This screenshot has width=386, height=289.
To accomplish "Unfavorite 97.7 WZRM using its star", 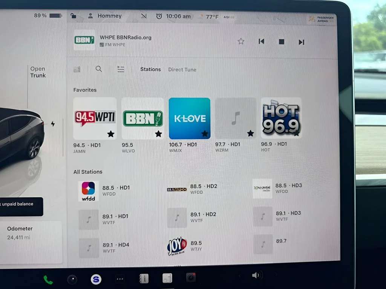I will 250,133.
